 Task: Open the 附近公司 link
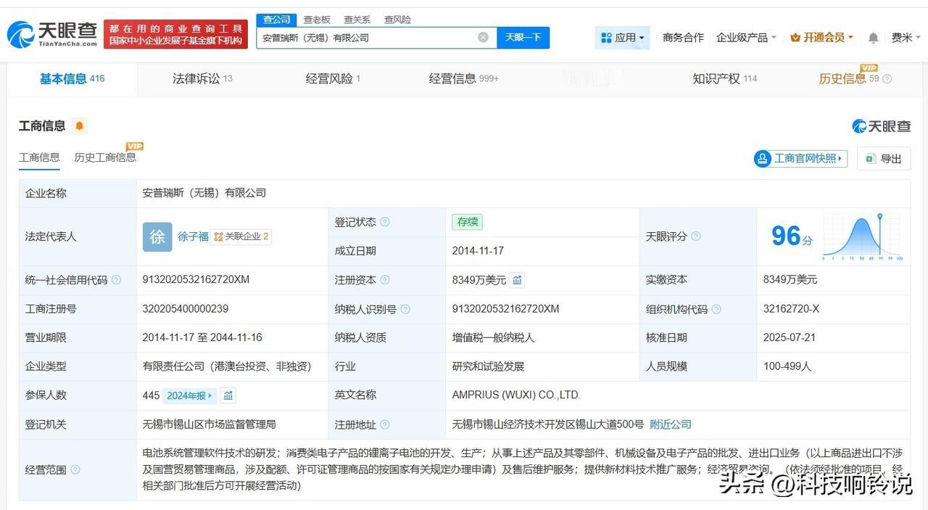coord(671,424)
